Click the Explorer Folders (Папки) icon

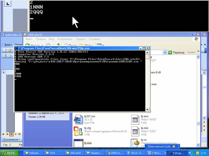pyautogui.click(x=82, y=45)
